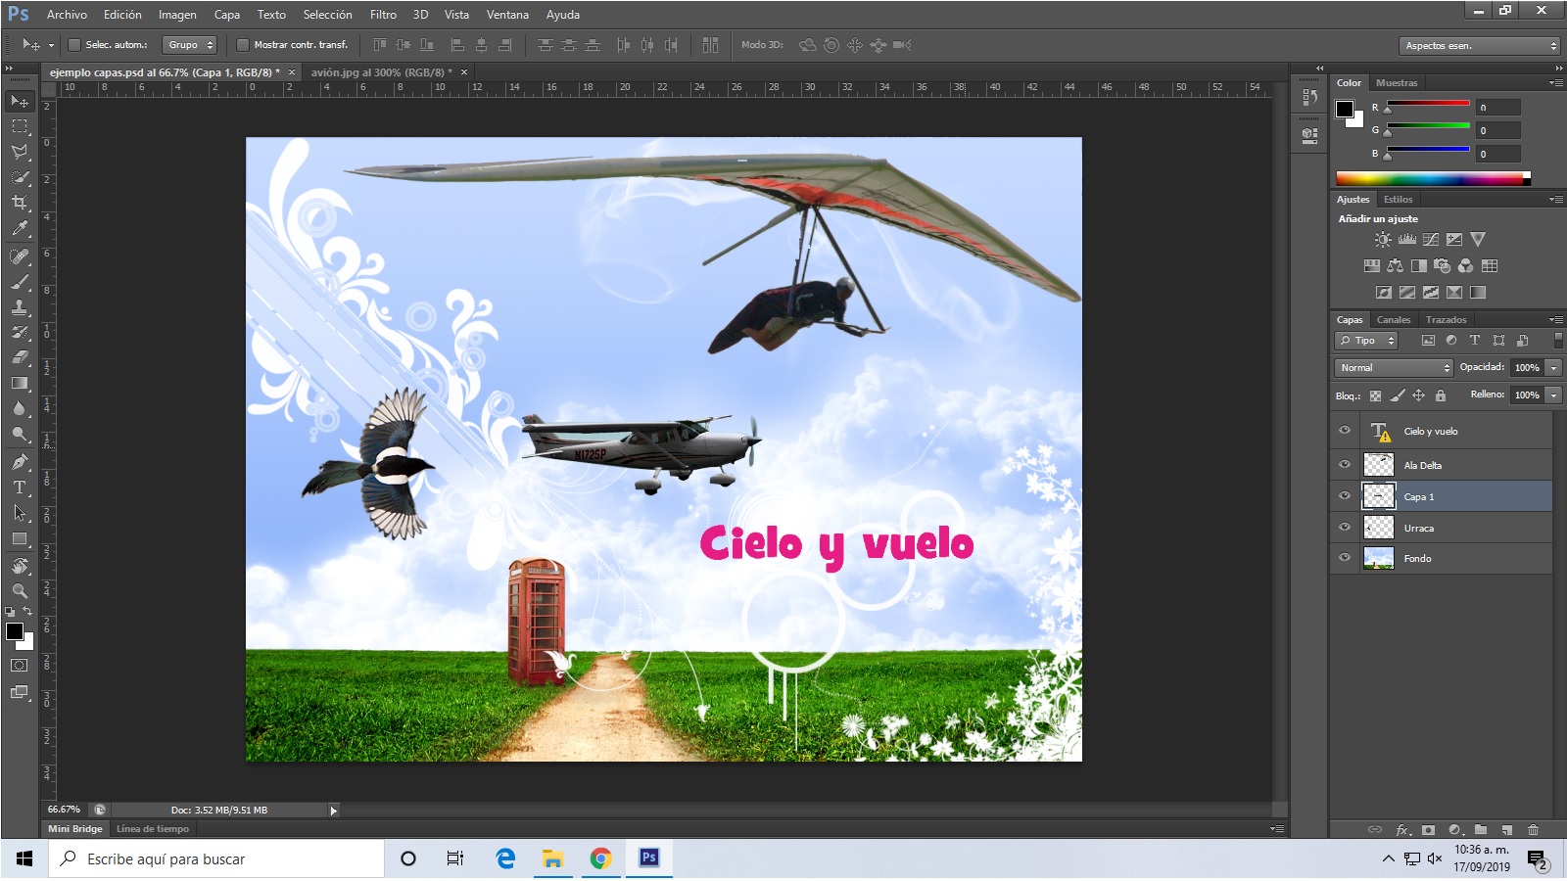The image size is (1567, 881).
Task: Click the foreground color swatch
Action: [14, 632]
